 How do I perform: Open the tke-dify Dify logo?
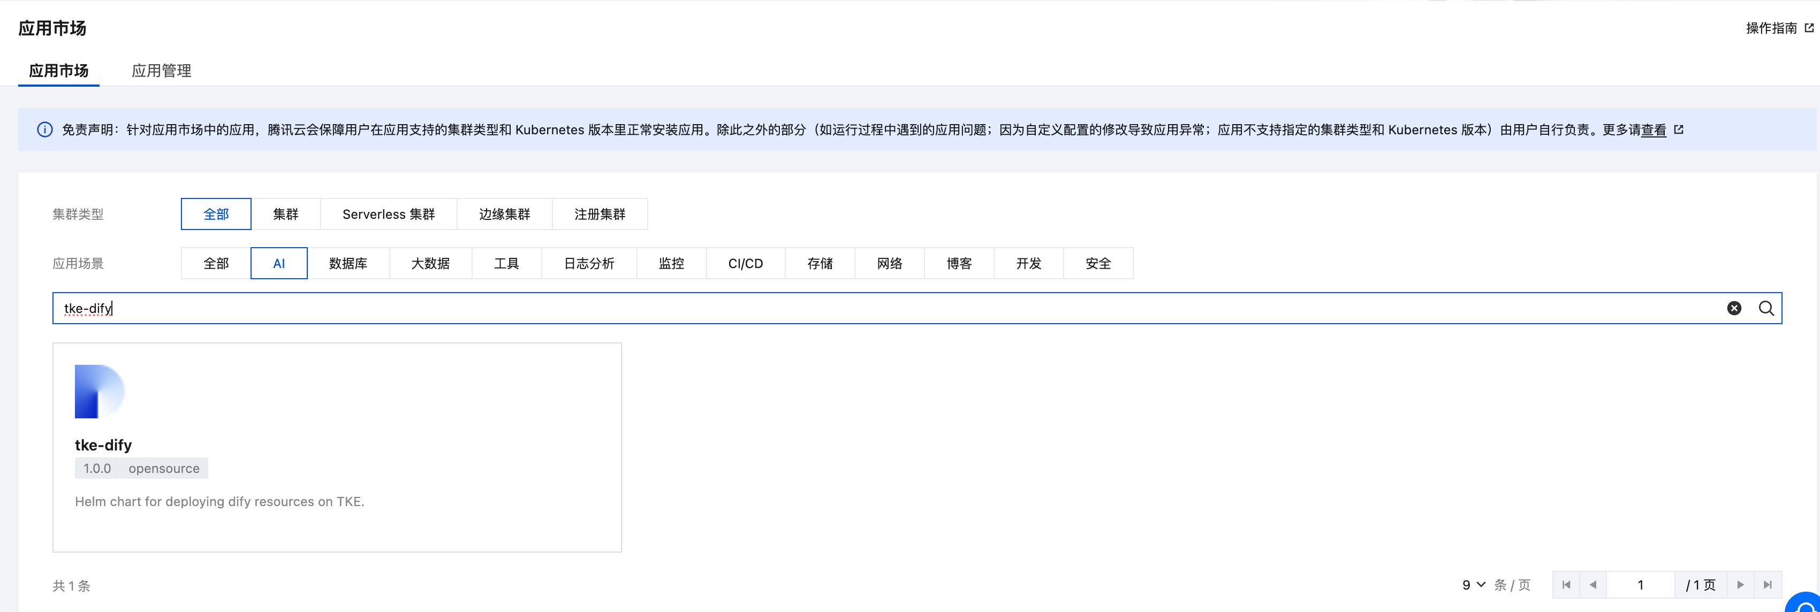tap(100, 391)
